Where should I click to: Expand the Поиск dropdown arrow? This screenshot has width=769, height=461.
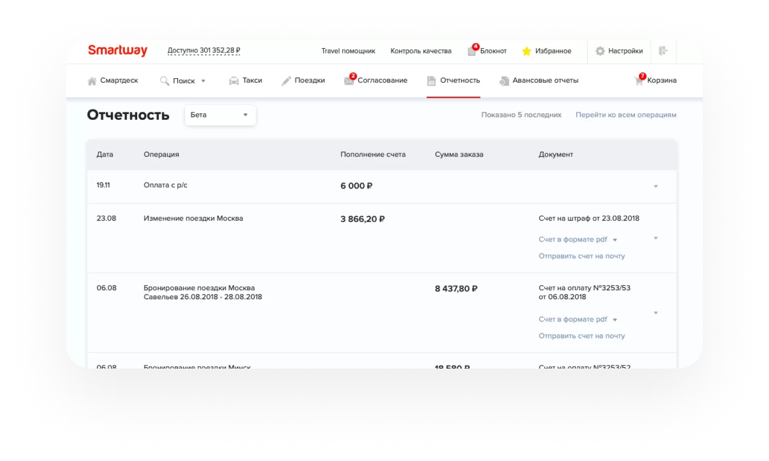coord(203,81)
